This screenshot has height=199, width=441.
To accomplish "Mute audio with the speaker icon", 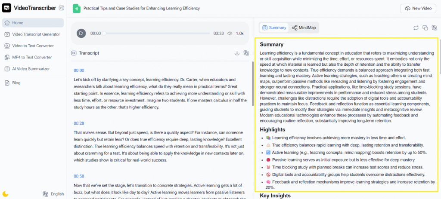I will coord(230,33).
